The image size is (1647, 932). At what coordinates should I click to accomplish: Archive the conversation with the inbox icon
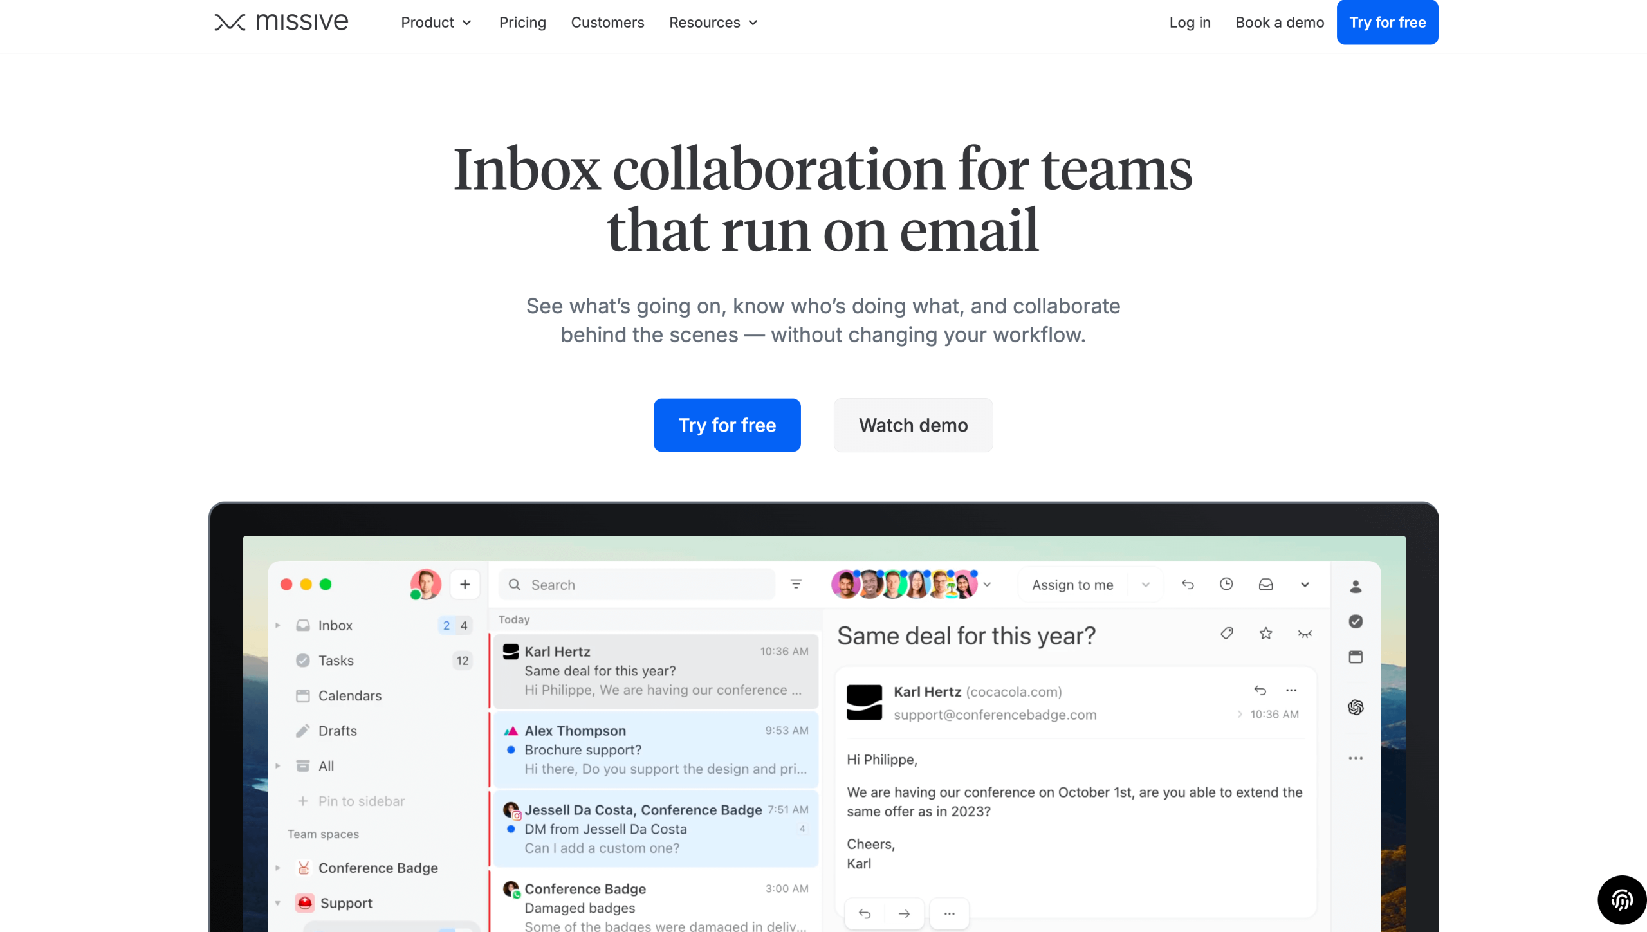(1265, 584)
